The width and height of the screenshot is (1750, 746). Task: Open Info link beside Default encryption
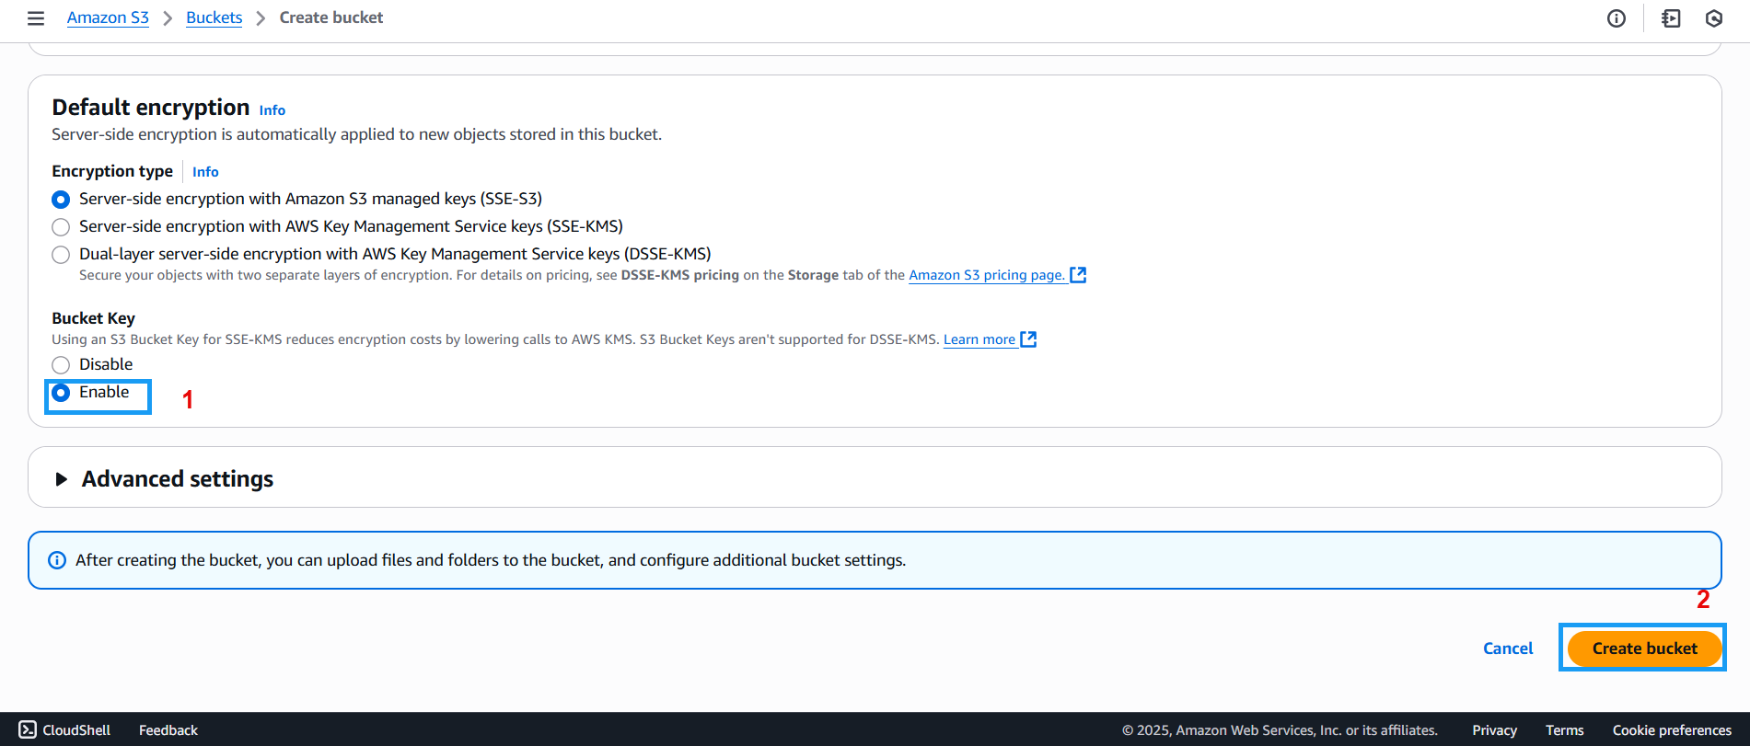pyautogui.click(x=272, y=110)
